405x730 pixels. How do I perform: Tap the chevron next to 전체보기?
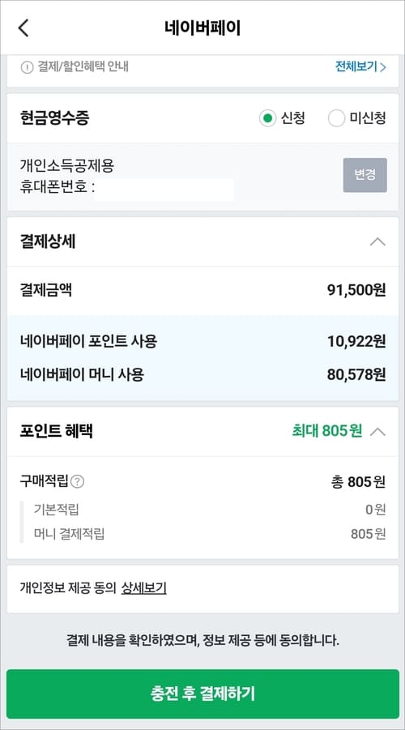(x=383, y=67)
